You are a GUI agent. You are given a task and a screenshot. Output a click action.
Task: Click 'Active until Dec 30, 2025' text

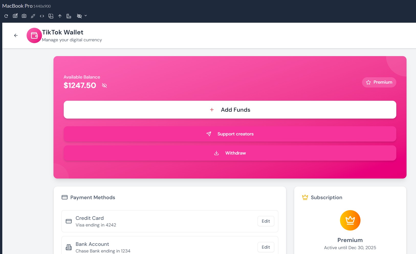[350, 248]
